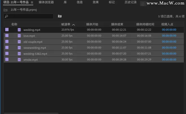Click the smoke.mp4 clip icon
Image resolution: width=186 pixels, height=114 pixels.
tap(19, 60)
